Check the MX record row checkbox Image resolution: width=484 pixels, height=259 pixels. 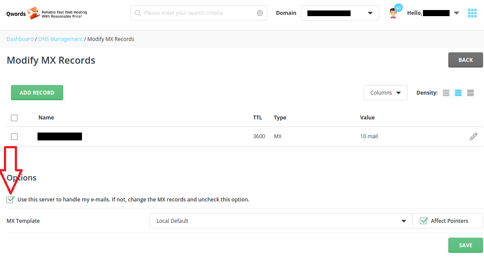coord(14,136)
